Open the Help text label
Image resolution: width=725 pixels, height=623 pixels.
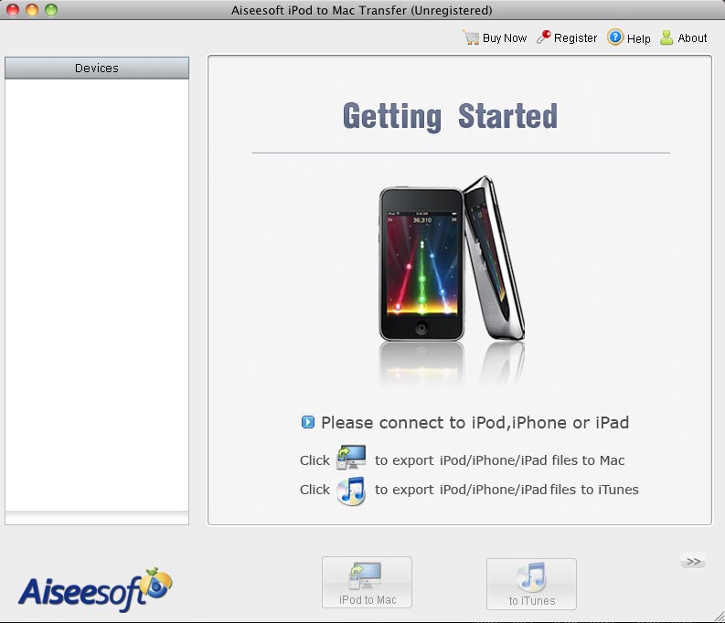[x=638, y=38]
